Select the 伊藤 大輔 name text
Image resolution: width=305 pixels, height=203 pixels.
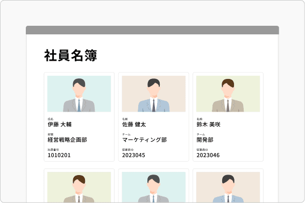(60, 125)
